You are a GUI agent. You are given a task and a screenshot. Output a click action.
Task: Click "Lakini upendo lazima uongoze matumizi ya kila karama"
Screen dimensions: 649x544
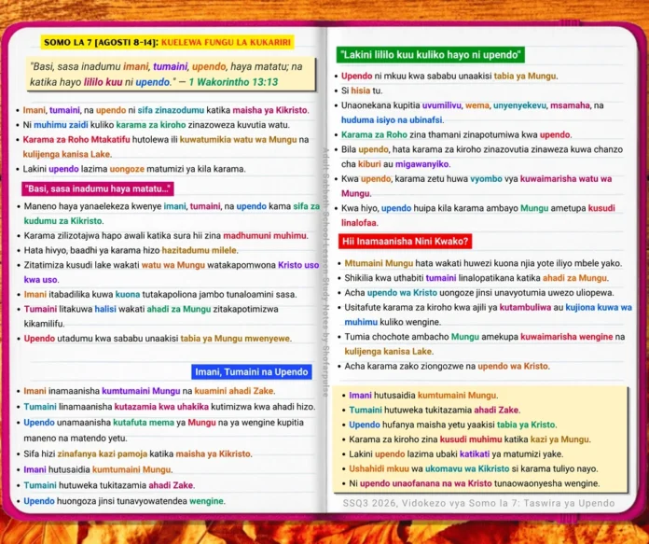[134, 169]
